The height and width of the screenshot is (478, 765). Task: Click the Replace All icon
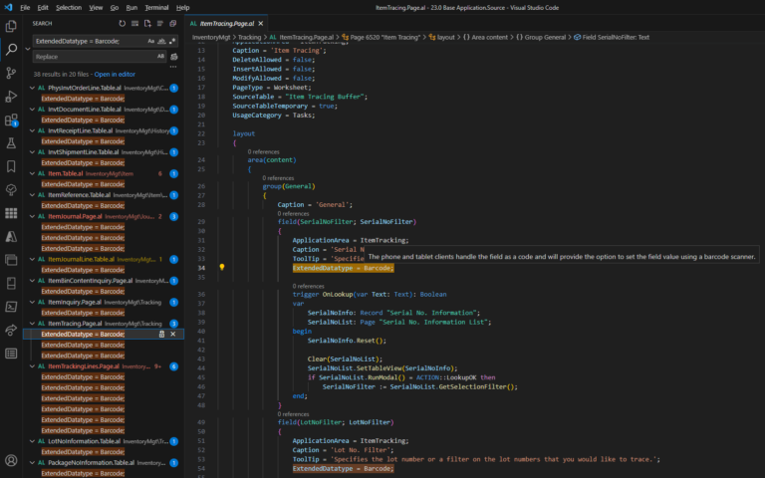(176, 57)
